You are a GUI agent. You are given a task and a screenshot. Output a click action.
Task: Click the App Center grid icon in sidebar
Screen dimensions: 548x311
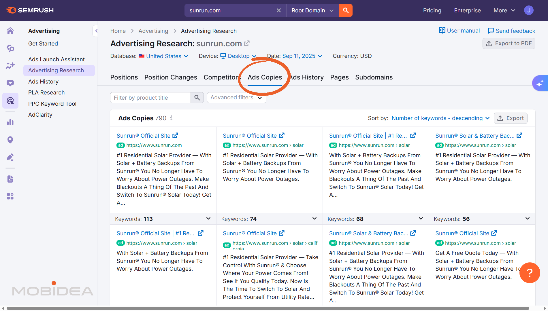click(10, 196)
